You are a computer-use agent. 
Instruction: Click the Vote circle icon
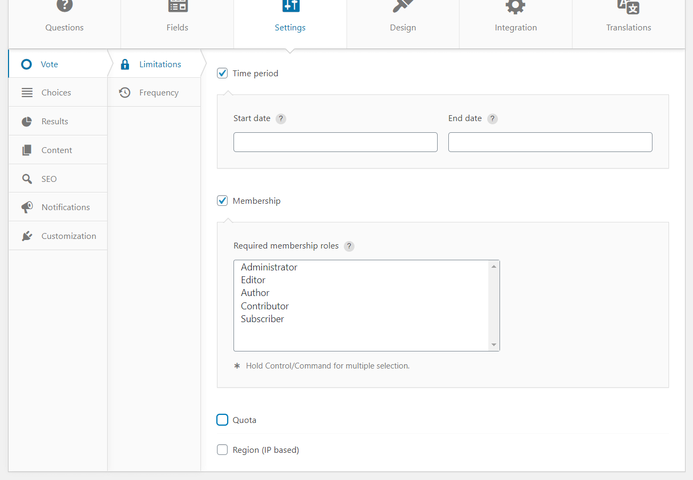(x=26, y=65)
